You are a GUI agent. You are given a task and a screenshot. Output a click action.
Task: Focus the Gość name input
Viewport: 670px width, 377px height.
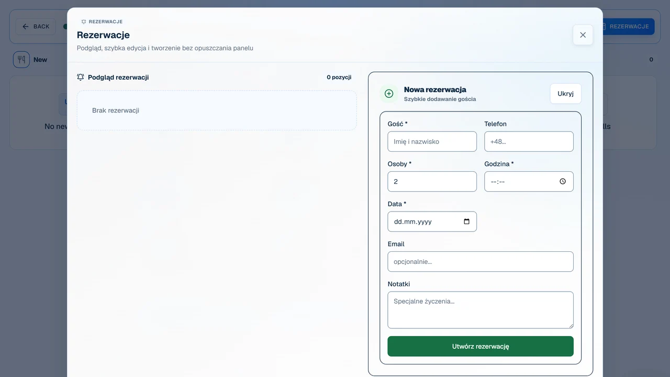point(432,141)
